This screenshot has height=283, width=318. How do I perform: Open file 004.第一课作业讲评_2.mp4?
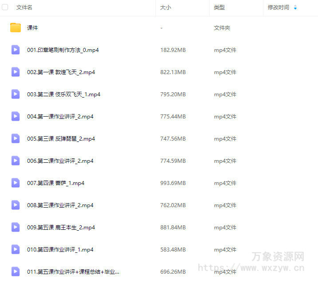click(x=60, y=117)
